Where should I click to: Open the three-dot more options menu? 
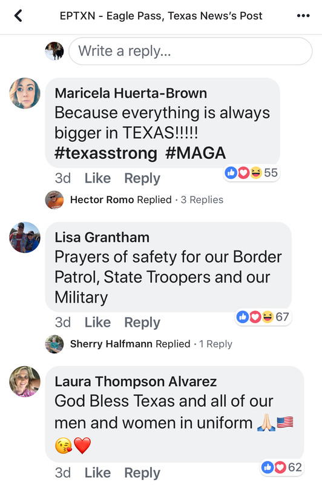tap(303, 16)
